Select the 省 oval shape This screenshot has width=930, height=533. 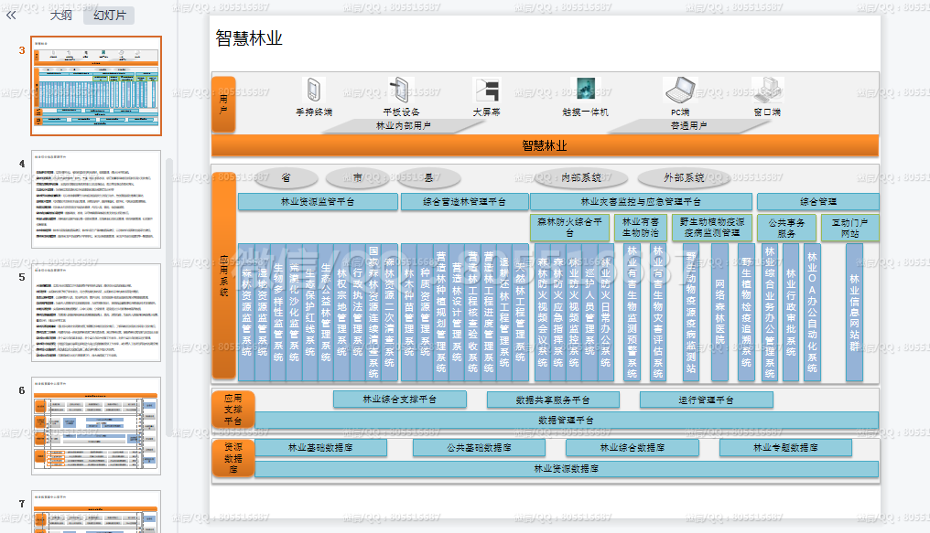tap(286, 177)
